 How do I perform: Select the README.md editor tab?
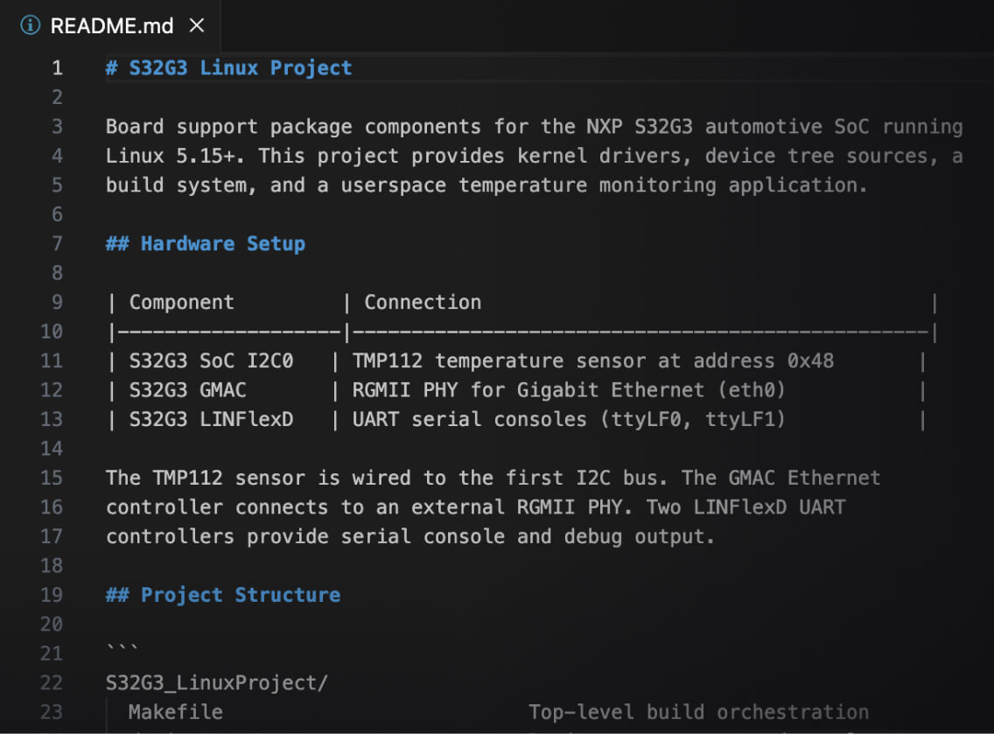click(112, 26)
